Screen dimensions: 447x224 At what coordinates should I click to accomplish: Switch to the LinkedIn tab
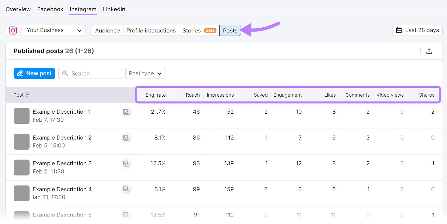114,9
